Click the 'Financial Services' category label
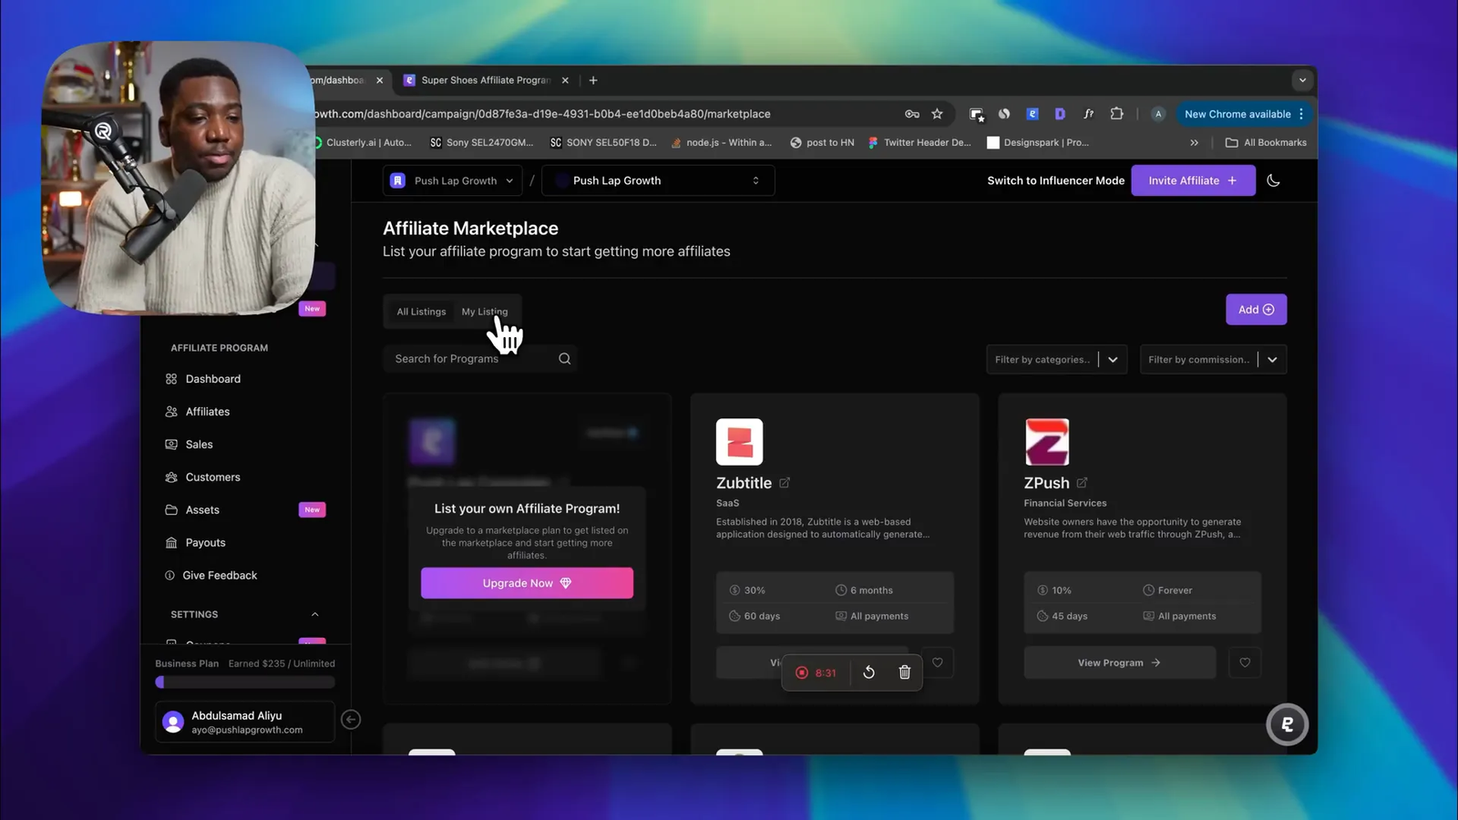 1065,503
